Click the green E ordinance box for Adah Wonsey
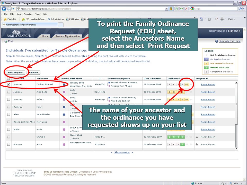The image size is (247, 185). [x=182, y=144]
